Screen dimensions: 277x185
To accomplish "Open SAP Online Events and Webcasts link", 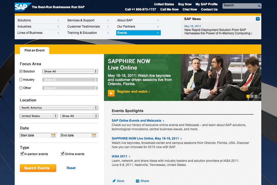I will pyautogui.click(x=138, y=121).
